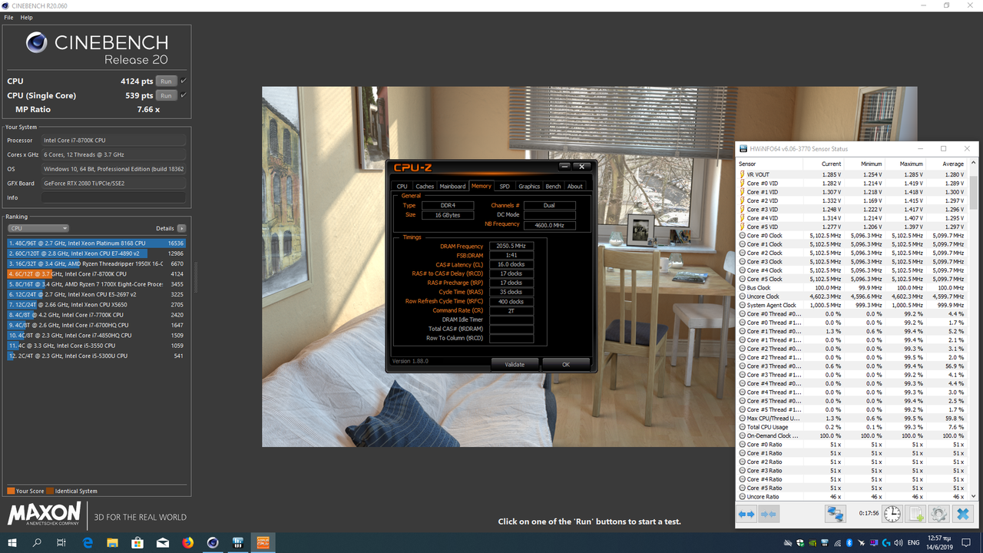The image size is (983, 553).
Task: Select Core i5-5300U ranking row
Action: tap(96, 356)
